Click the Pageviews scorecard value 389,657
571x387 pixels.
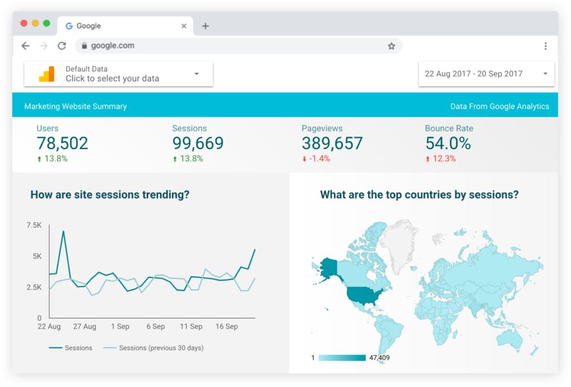tap(332, 143)
